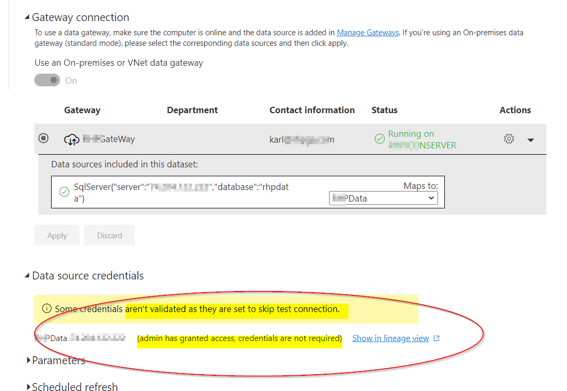The height and width of the screenshot is (391, 567).
Task: Toggle the On-premises or VNet gateway switch
Action: click(x=47, y=80)
